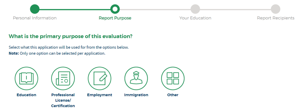
Task: Go to the Personal Information step circle
Action: point(35,9)
